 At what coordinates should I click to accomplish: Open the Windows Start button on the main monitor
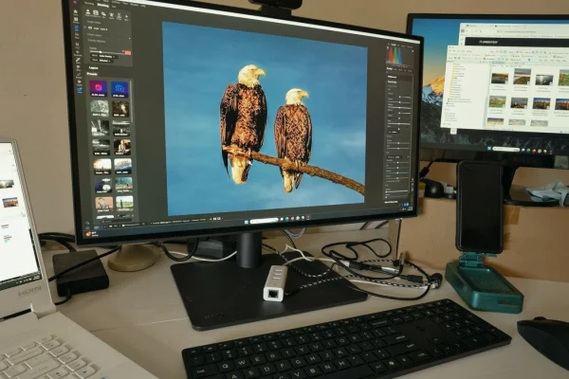[247, 221]
